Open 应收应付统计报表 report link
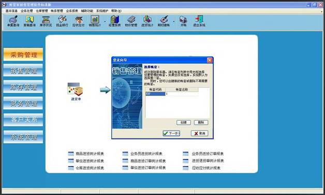This screenshot has height=195, width=325. click(x=206, y=168)
